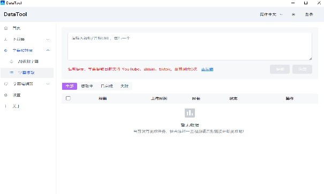Open the 登录 (Login) button in header
The height and width of the screenshot is (194, 324).
309,14
